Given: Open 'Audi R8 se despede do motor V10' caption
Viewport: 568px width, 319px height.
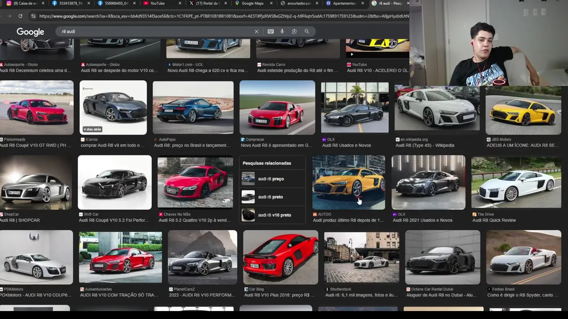Looking at the screenshot, I should tap(119, 70).
